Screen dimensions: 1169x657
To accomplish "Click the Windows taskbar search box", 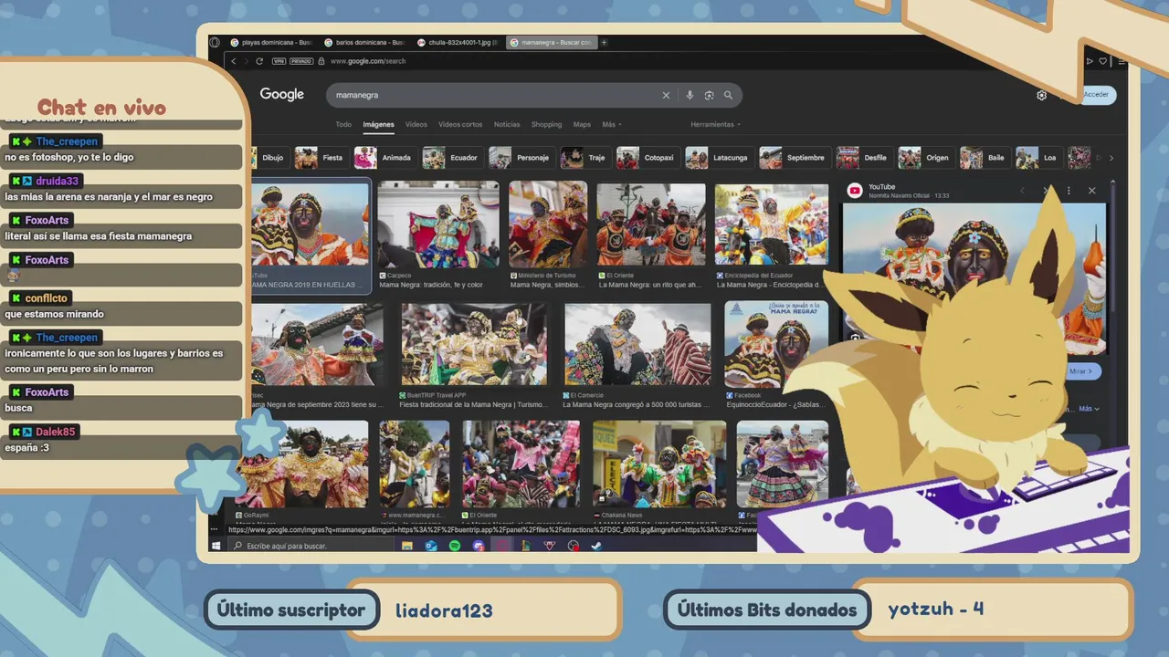I will point(309,546).
